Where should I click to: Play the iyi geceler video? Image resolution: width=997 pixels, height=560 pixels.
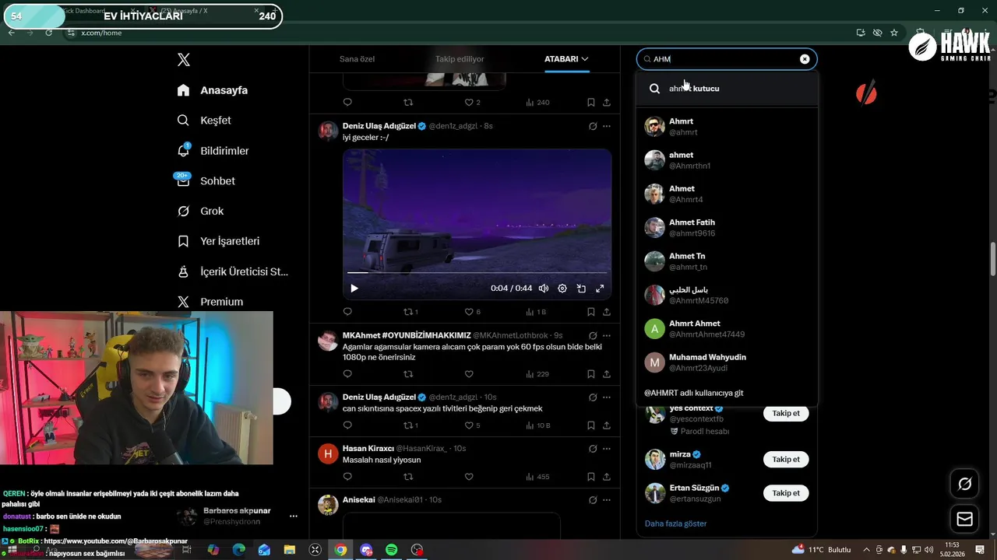[x=354, y=289]
